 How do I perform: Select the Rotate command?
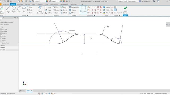[48, 13]
